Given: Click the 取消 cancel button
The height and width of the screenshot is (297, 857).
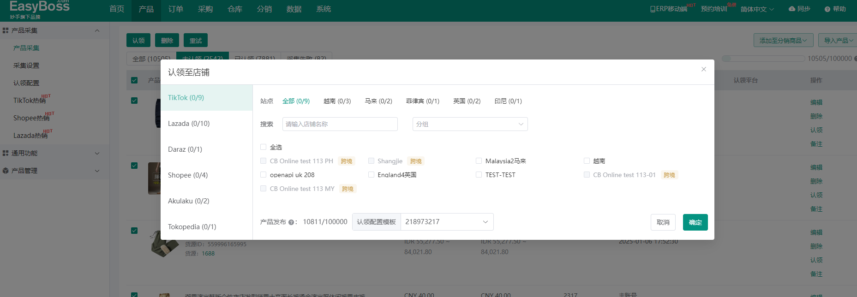Looking at the screenshot, I should coord(663,222).
